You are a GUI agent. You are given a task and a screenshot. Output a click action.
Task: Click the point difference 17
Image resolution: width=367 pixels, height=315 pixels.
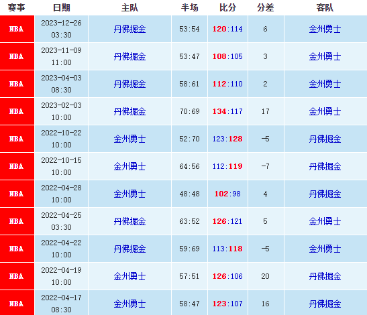click(x=265, y=111)
